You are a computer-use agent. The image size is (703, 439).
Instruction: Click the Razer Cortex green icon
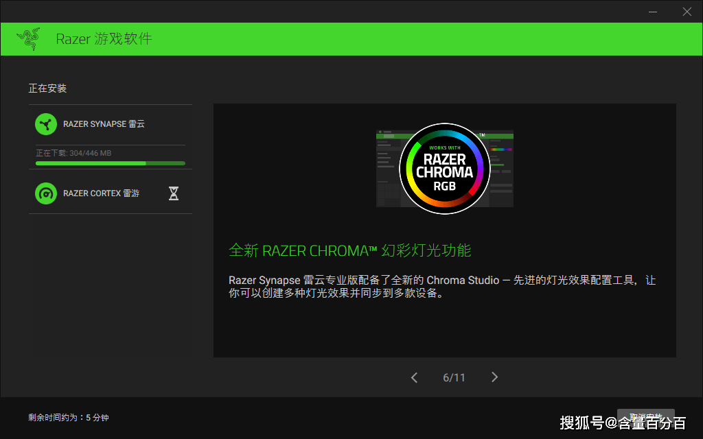pos(46,193)
